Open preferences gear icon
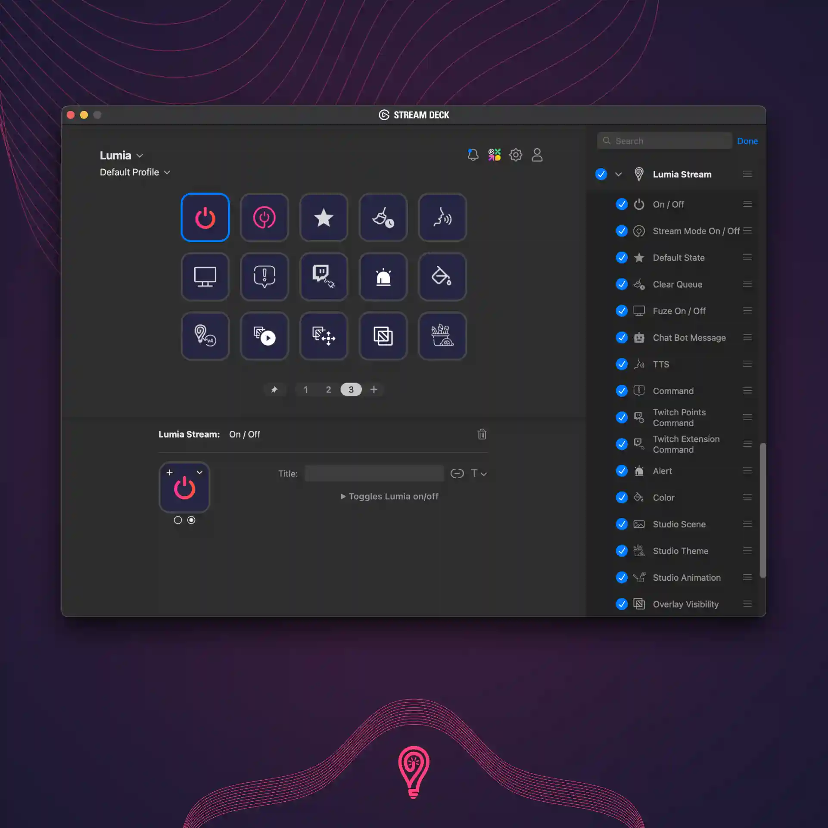The height and width of the screenshot is (828, 828). (516, 155)
